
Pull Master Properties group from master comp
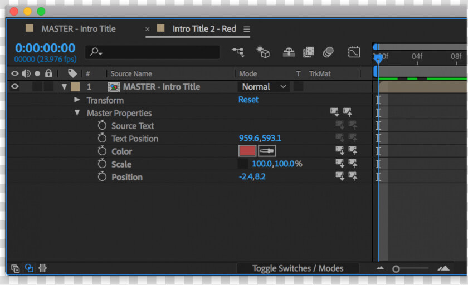(x=335, y=112)
